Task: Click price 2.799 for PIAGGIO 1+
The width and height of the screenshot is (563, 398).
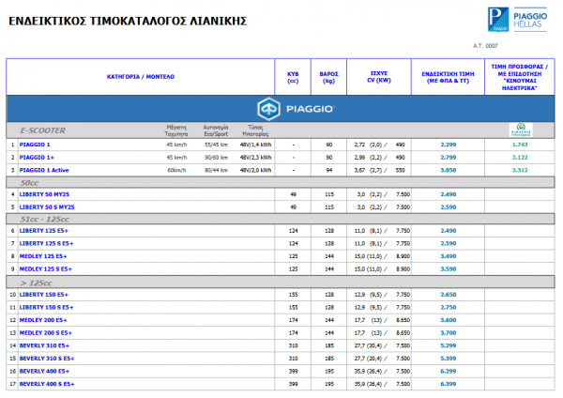Action: pyautogui.click(x=449, y=158)
